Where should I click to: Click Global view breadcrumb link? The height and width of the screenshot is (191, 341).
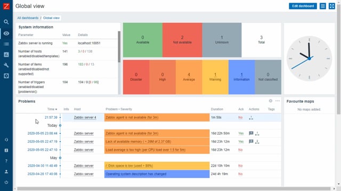[51, 18]
